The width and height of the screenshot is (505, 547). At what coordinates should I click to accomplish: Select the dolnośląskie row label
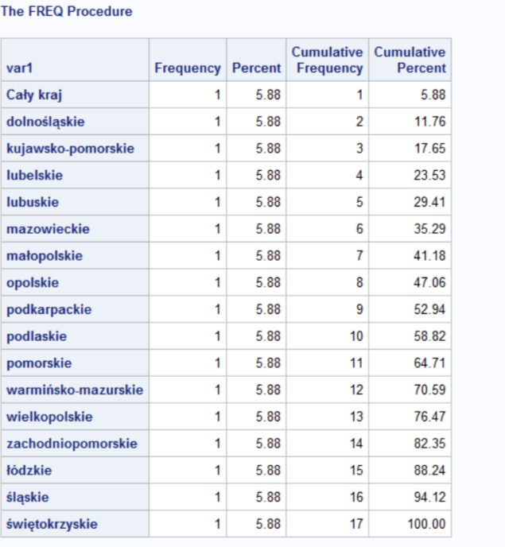(45, 122)
